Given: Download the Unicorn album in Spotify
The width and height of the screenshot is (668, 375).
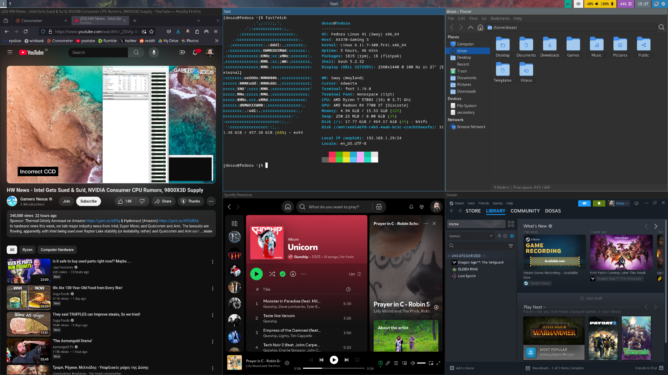Looking at the screenshot, I should coord(293,274).
